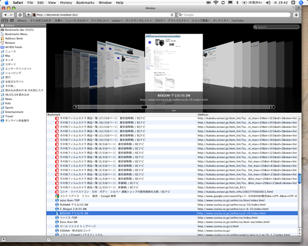Viewport: 308px width, 246px height.
Task: Click the sync icon in the menu bar
Action: point(223,2)
